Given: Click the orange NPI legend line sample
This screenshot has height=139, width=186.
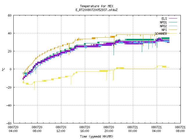Looking at the screenshot, I should (173, 30).
